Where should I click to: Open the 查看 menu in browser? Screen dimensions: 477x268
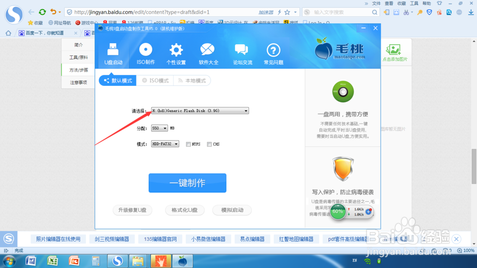[x=389, y=3]
